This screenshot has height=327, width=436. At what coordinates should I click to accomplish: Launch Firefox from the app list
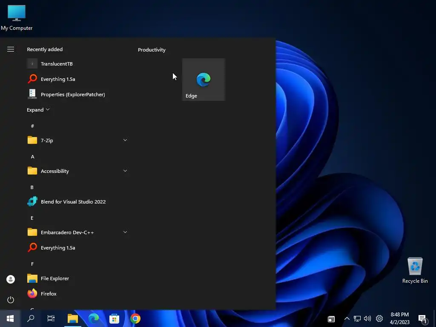point(78,294)
